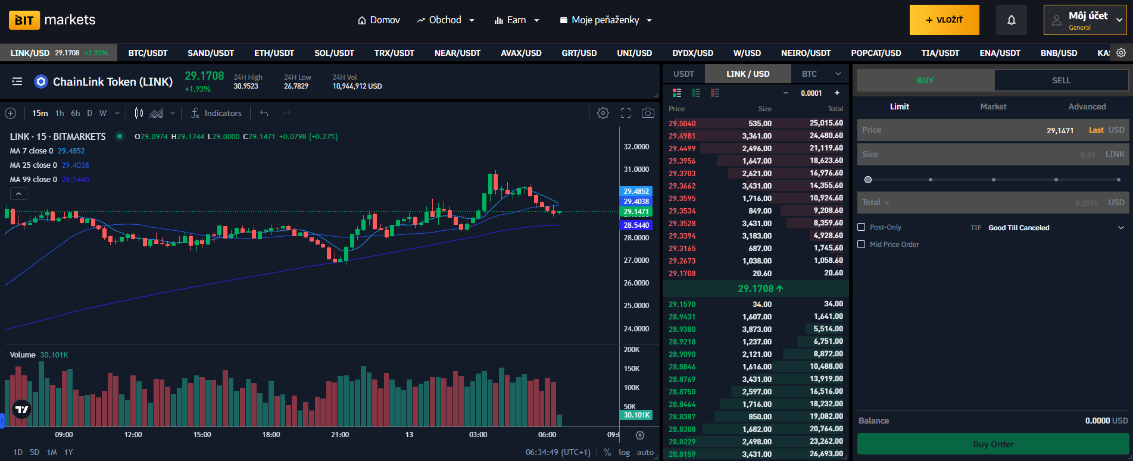Open the candlestick chart type selector

139,113
